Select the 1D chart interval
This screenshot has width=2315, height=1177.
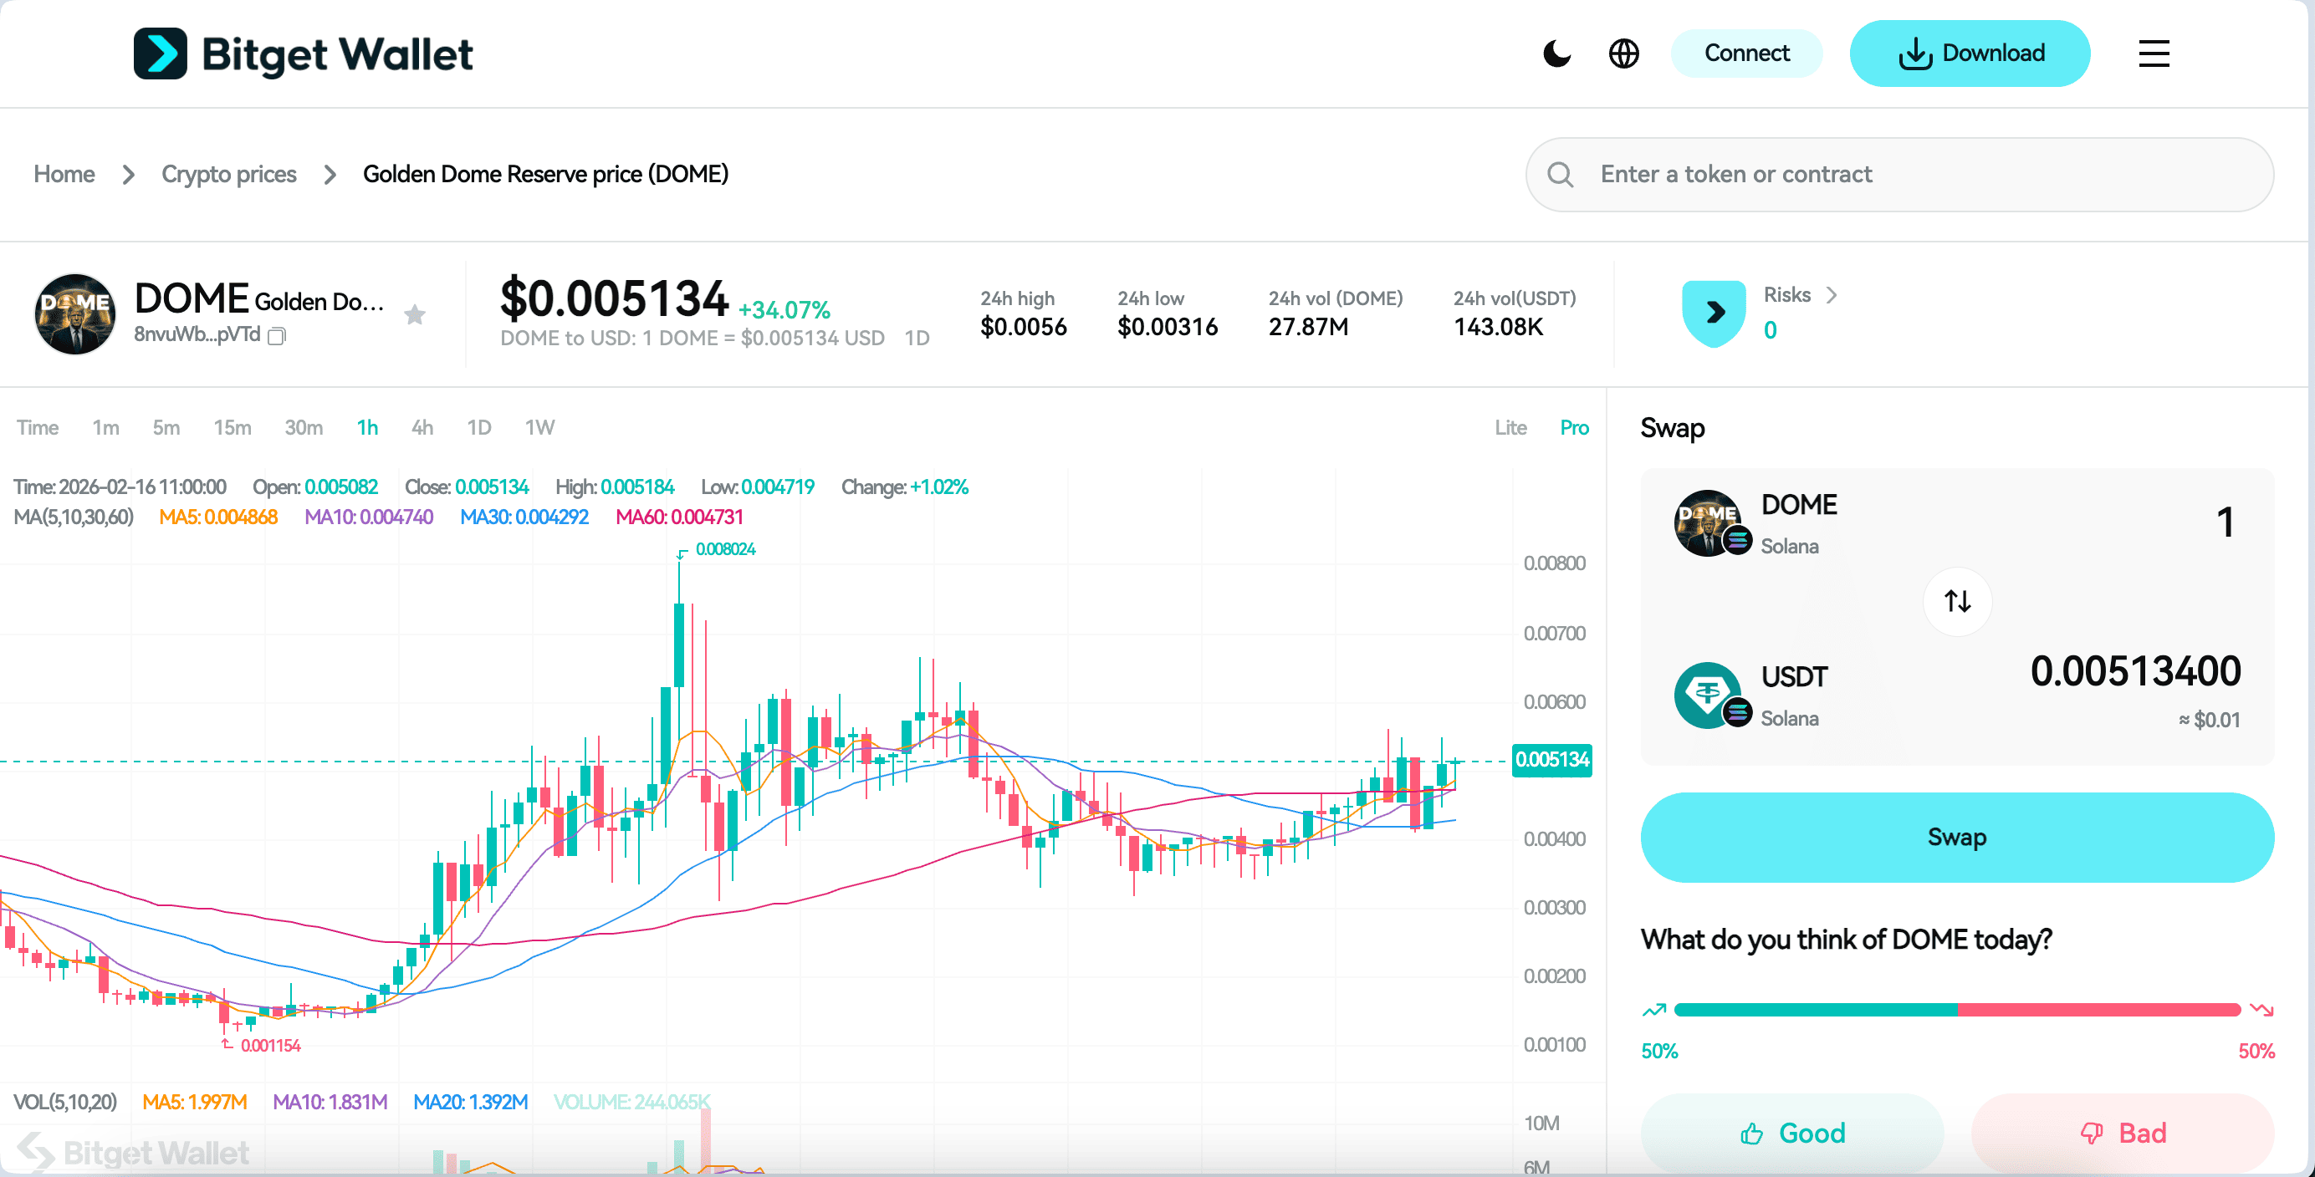point(479,428)
